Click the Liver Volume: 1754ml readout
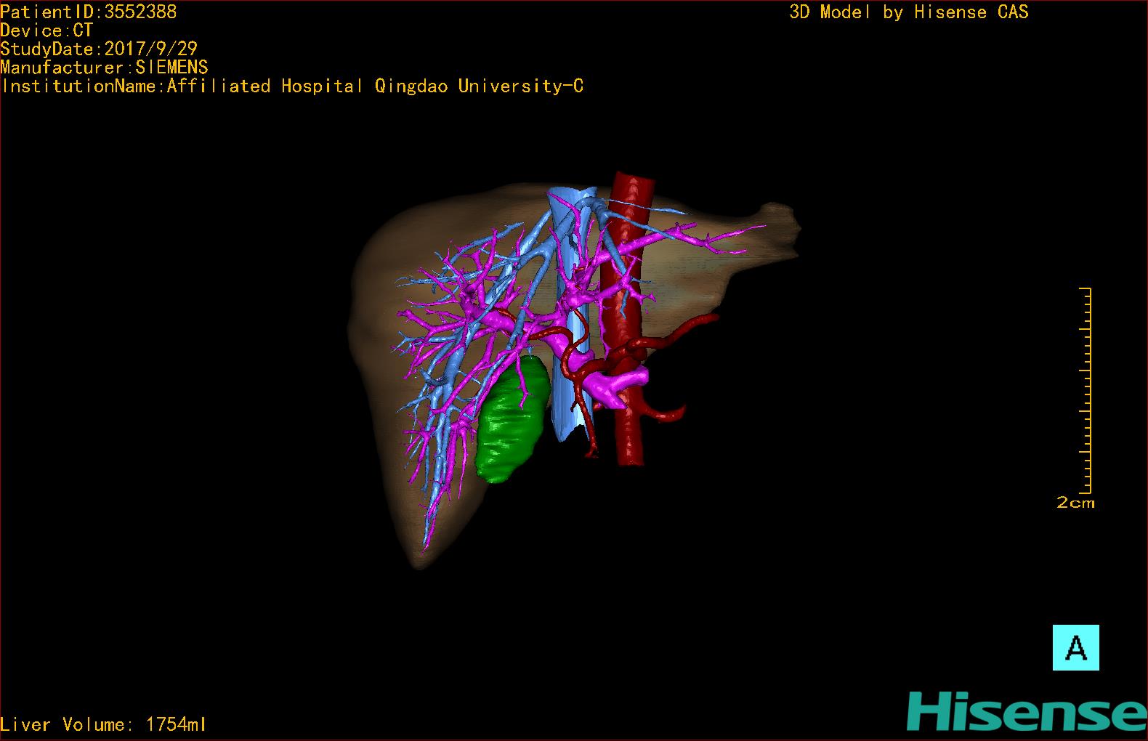 [103, 724]
